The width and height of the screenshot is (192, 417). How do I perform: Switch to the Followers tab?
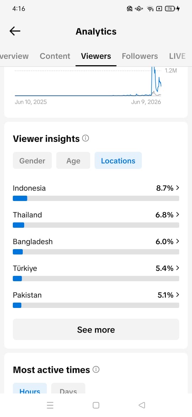tap(140, 56)
